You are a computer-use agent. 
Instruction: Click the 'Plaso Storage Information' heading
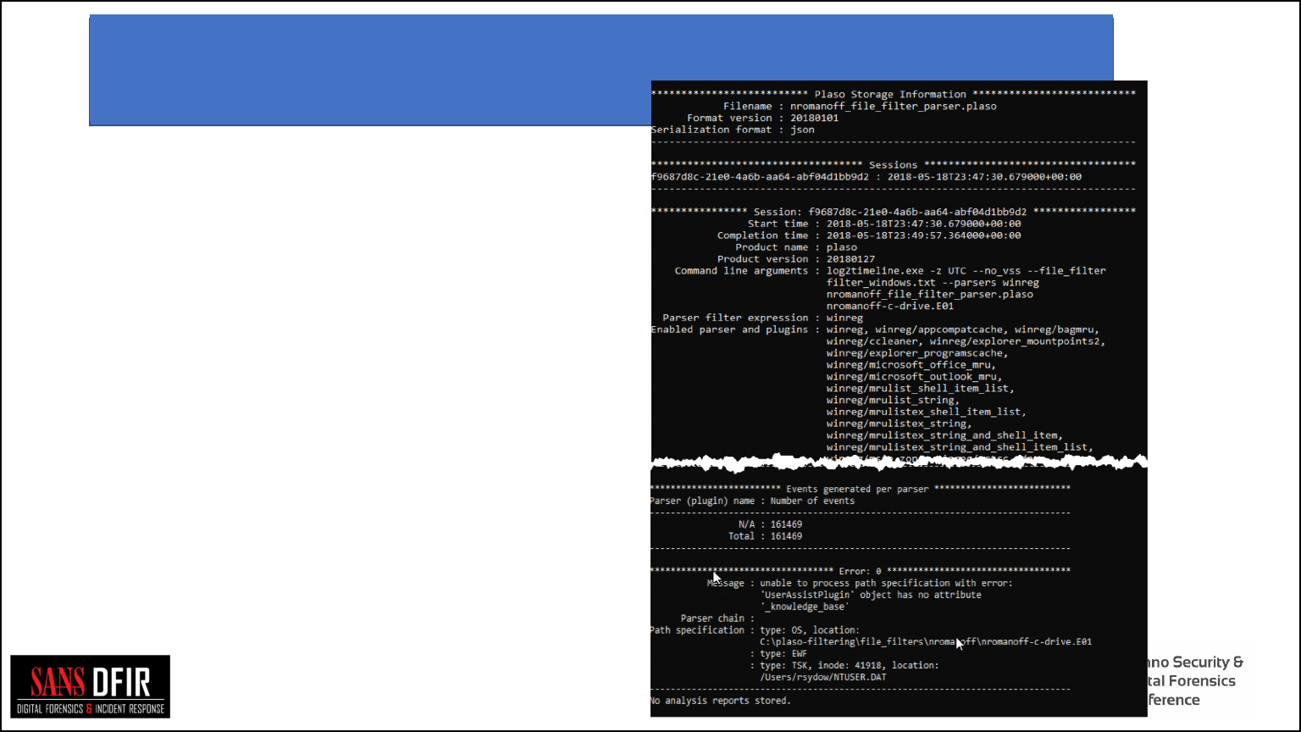click(x=889, y=94)
